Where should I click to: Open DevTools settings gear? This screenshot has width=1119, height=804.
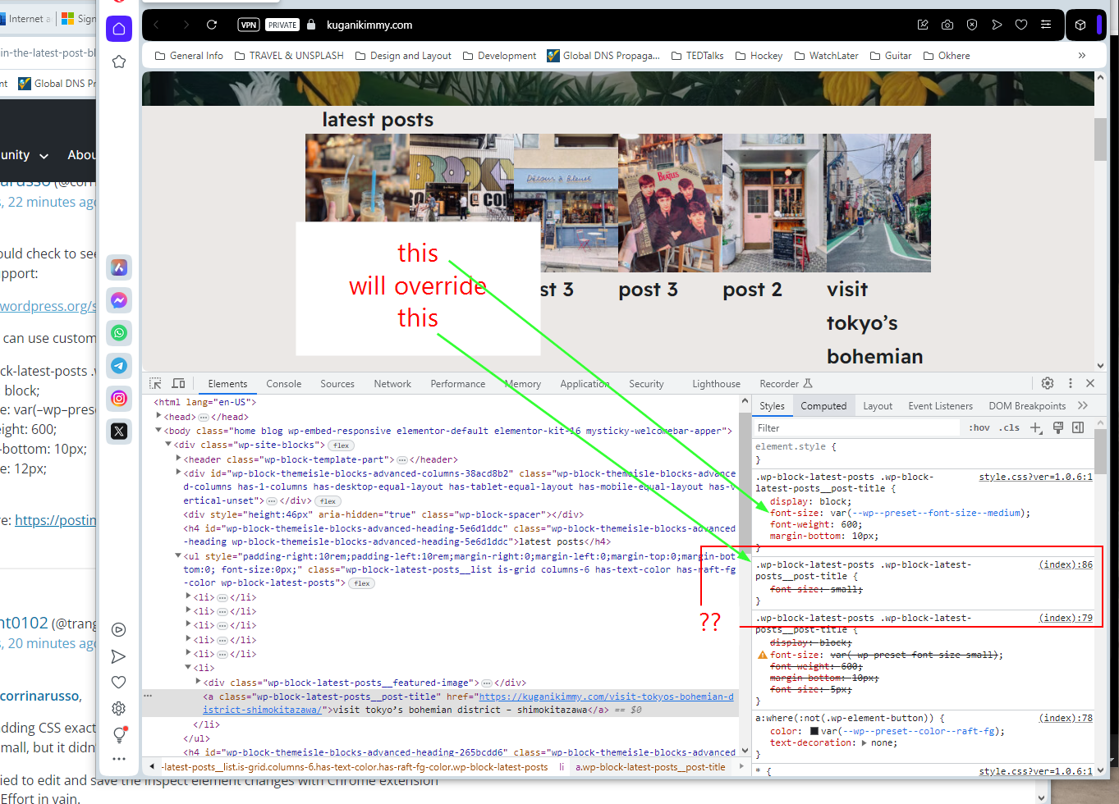1048,383
